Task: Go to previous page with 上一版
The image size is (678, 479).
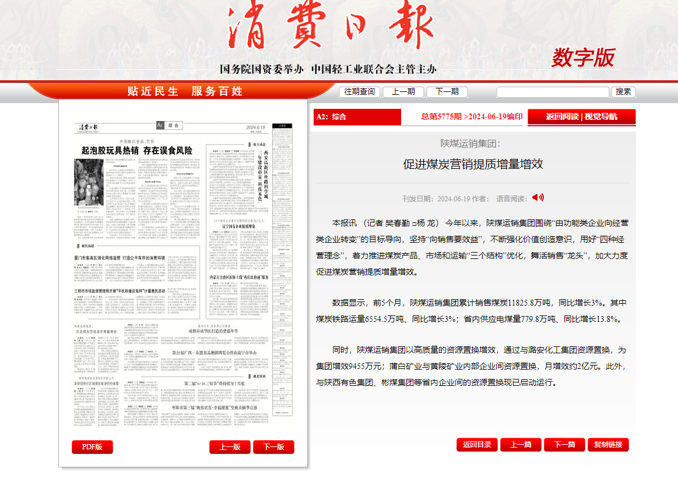Action: point(230,447)
